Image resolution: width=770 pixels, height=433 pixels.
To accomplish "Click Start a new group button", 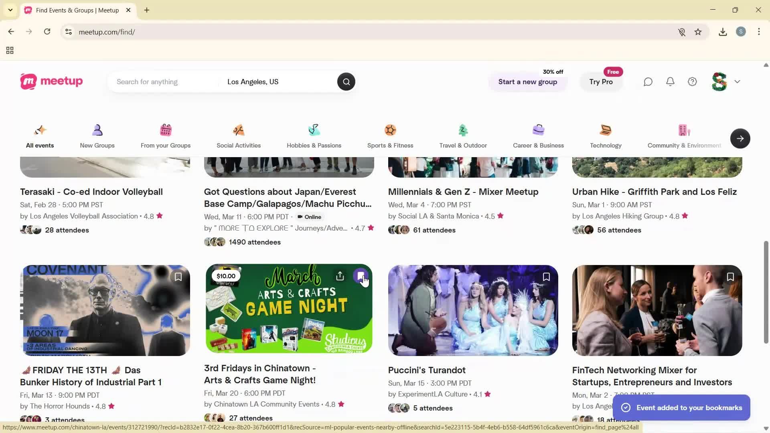I will pos(527,82).
